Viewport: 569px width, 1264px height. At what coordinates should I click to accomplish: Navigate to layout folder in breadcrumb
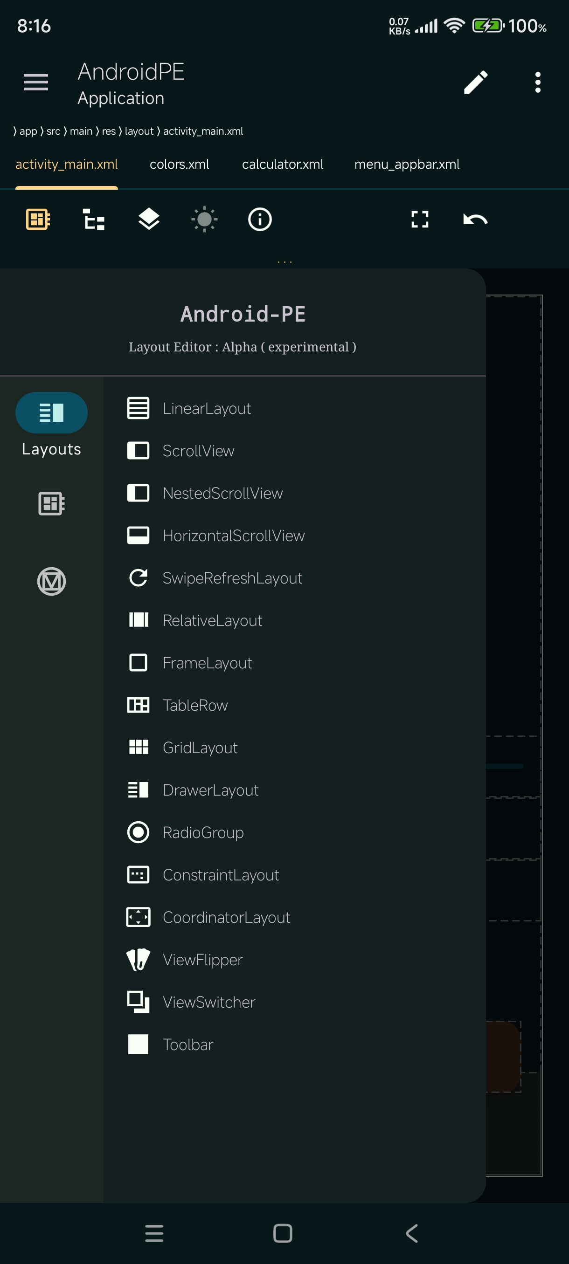tap(139, 131)
